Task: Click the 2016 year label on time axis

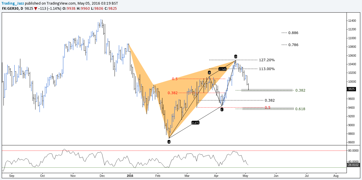Action: (130, 175)
